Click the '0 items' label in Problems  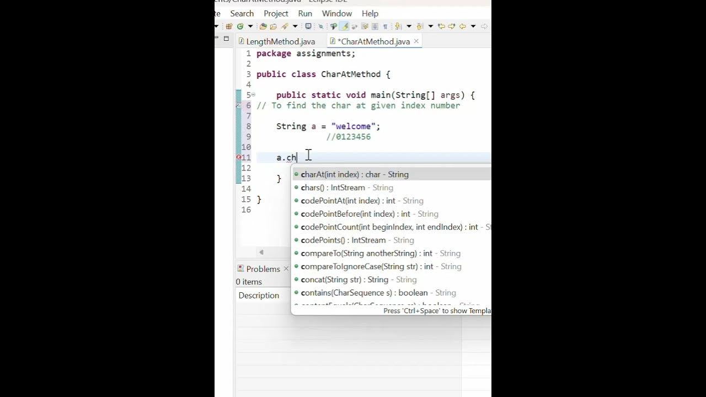pyautogui.click(x=249, y=282)
